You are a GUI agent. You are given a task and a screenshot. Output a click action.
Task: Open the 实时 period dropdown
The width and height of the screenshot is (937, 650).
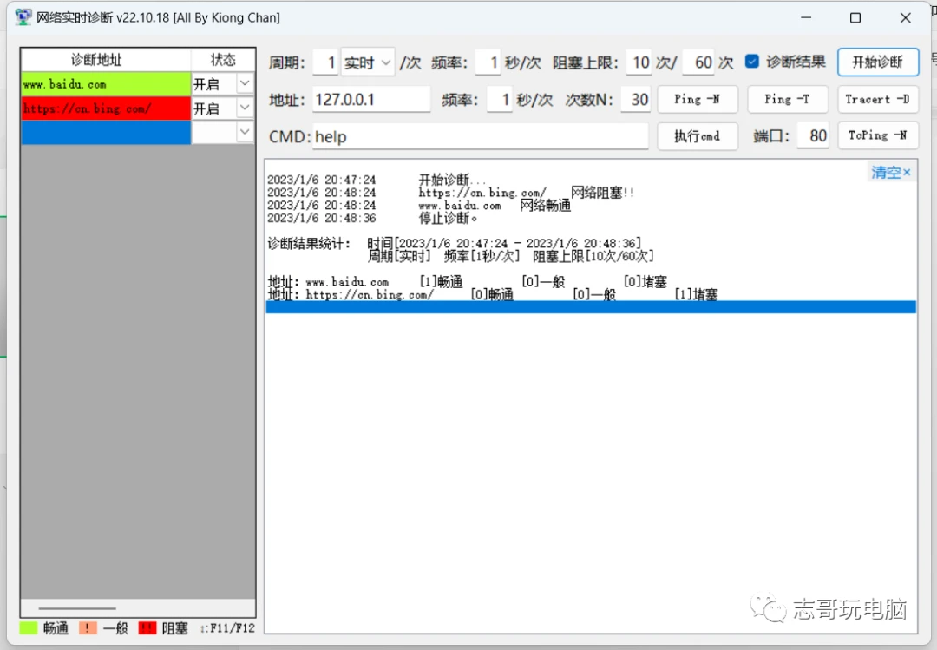[368, 62]
